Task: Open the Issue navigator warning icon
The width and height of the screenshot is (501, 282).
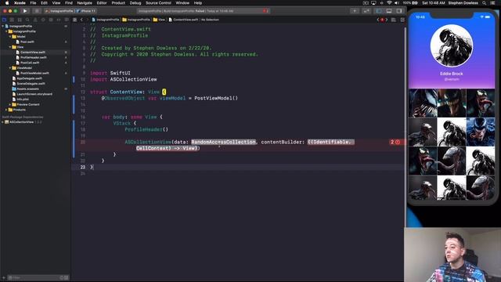Action: pyautogui.click(x=35, y=20)
